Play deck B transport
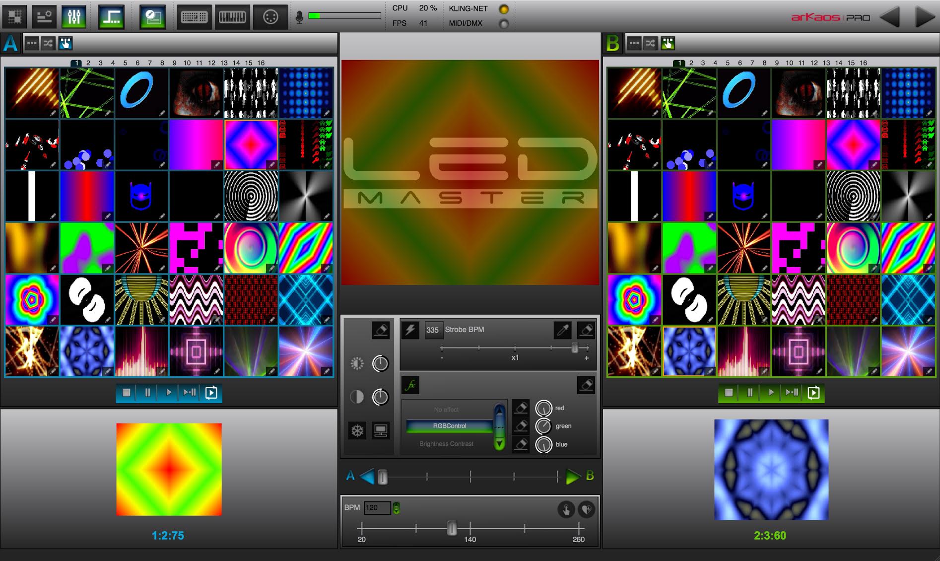 pyautogui.click(x=771, y=393)
